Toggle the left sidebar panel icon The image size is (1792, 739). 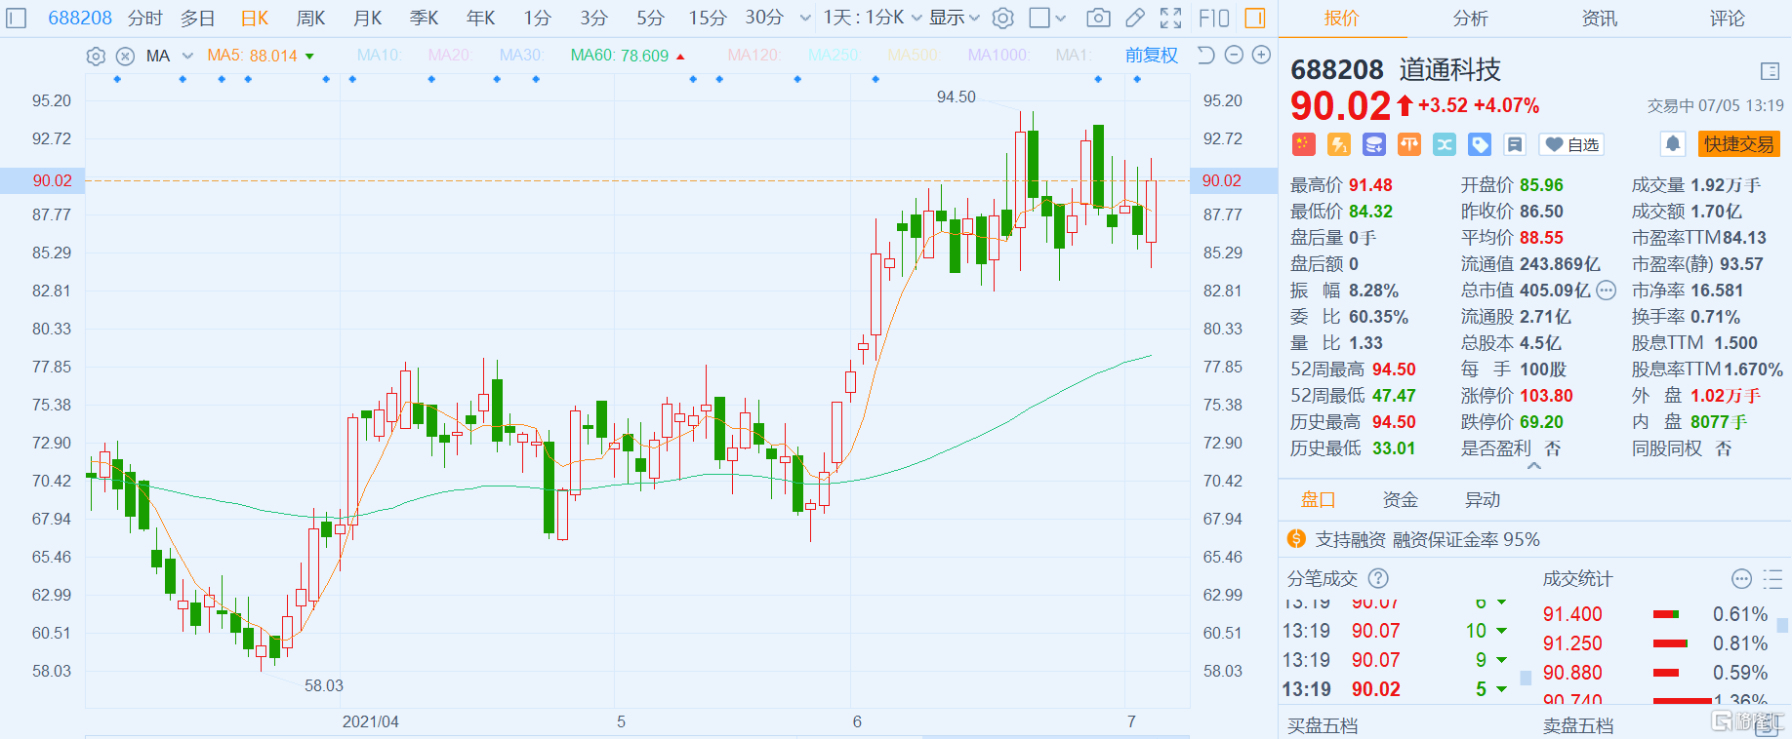(x=17, y=18)
